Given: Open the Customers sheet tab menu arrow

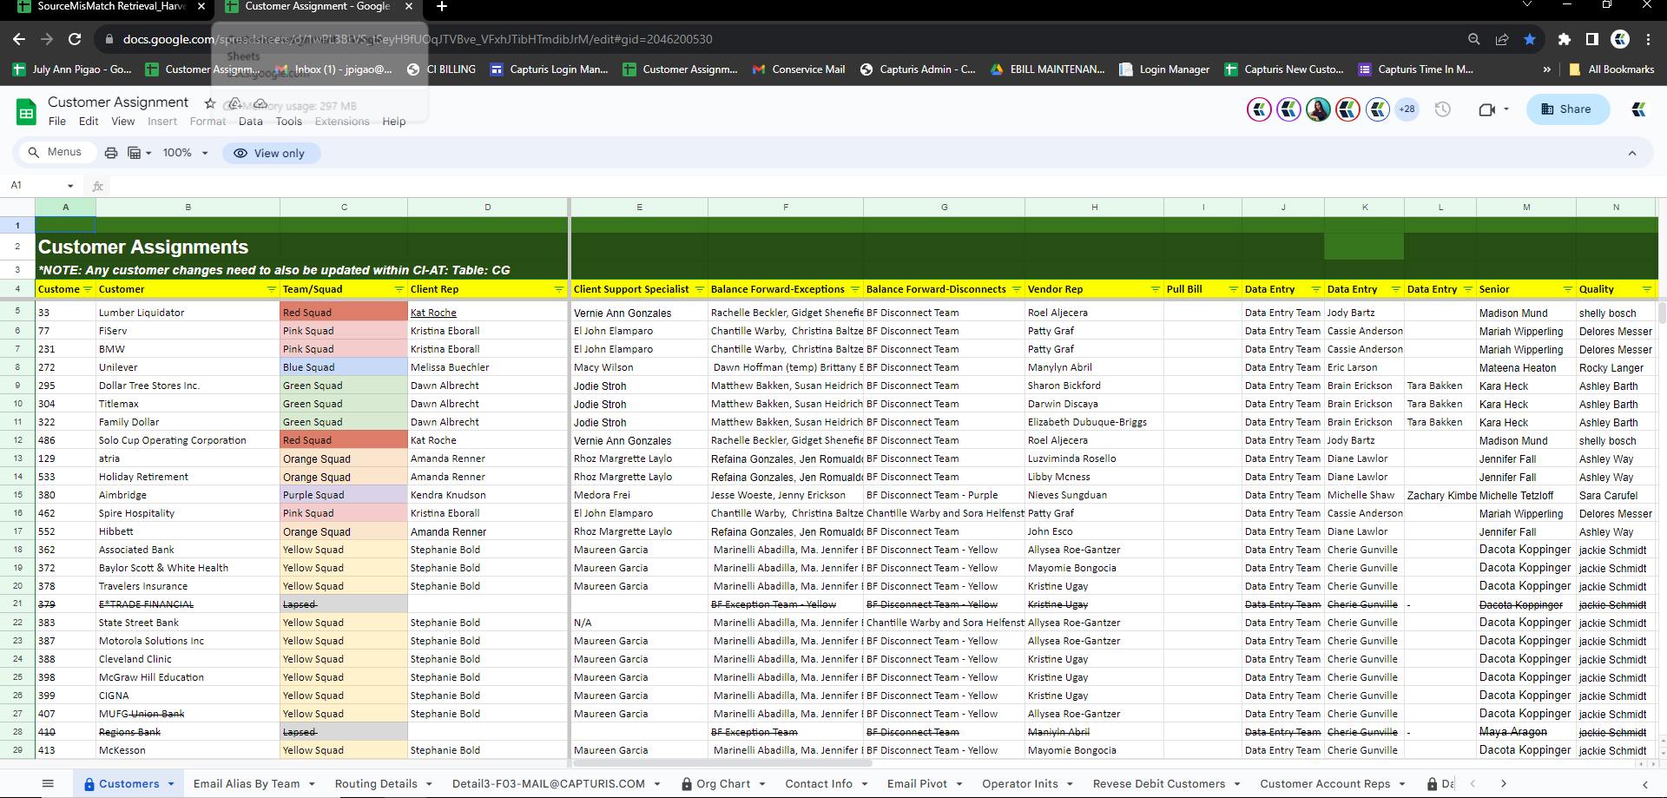Looking at the screenshot, I should coord(171,784).
